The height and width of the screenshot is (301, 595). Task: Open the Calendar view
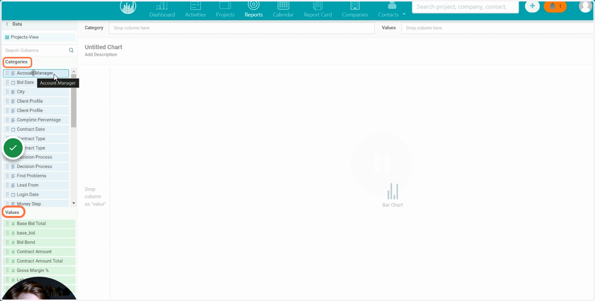[x=283, y=9]
